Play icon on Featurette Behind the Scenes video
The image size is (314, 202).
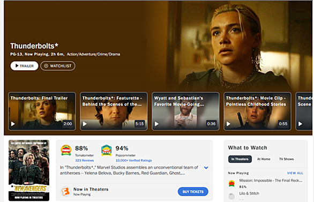(x=85, y=124)
